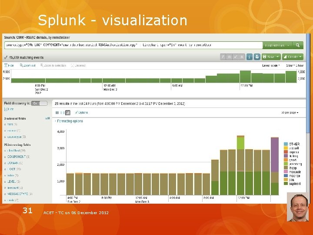Select the HOST (70) field

click(x=14, y=169)
